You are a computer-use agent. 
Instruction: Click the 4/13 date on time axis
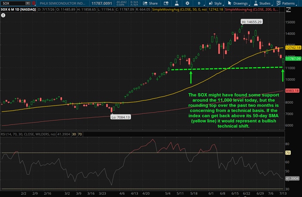[134, 194]
